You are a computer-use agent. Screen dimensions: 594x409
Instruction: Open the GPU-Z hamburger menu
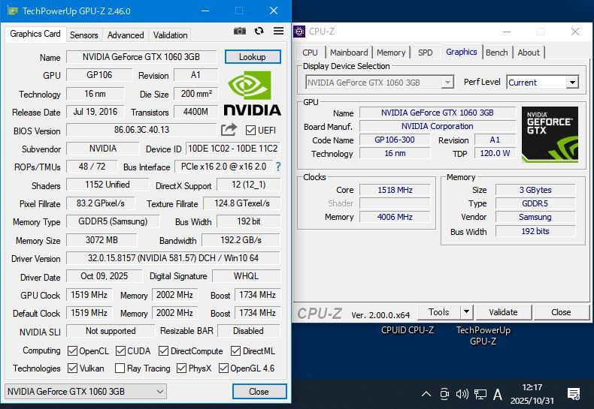coord(278,31)
